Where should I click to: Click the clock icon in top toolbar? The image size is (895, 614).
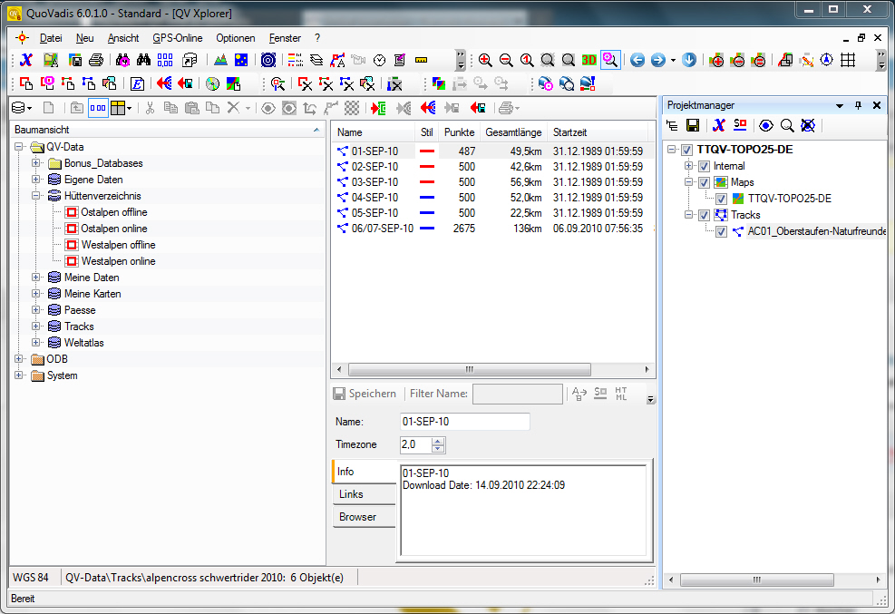380,60
